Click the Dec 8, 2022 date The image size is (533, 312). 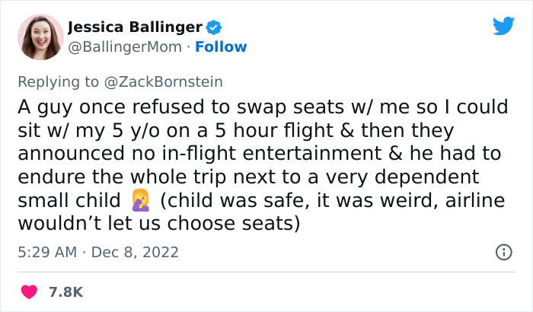point(135,251)
